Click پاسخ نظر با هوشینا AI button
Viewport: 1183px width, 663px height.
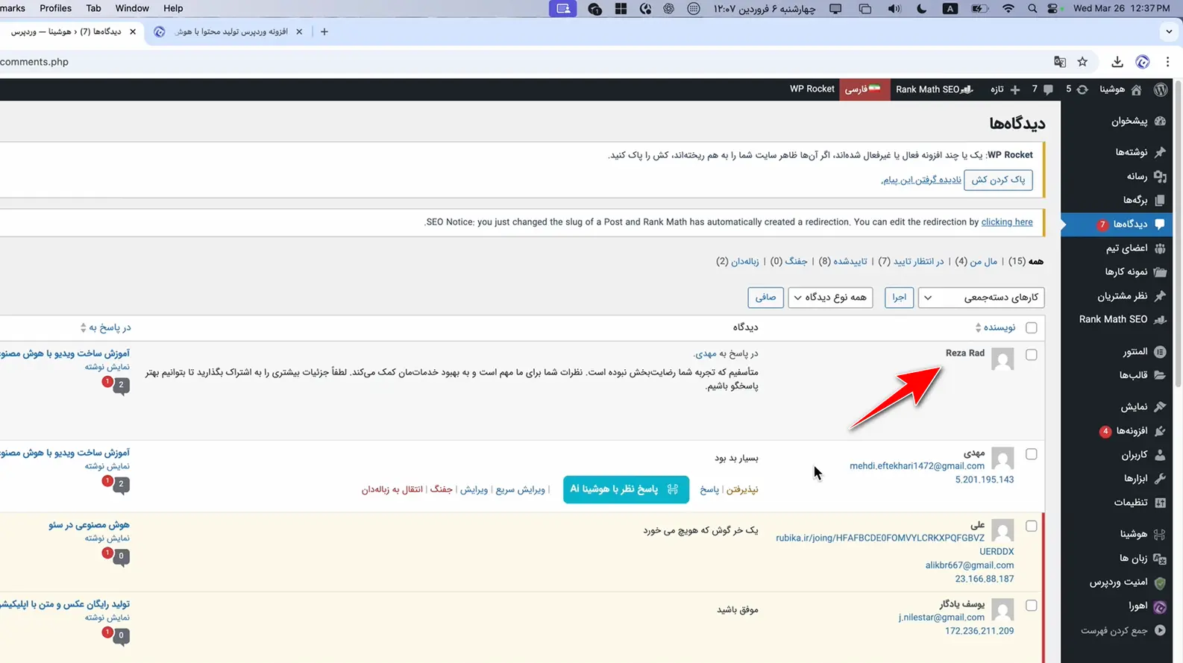click(626, 489)
